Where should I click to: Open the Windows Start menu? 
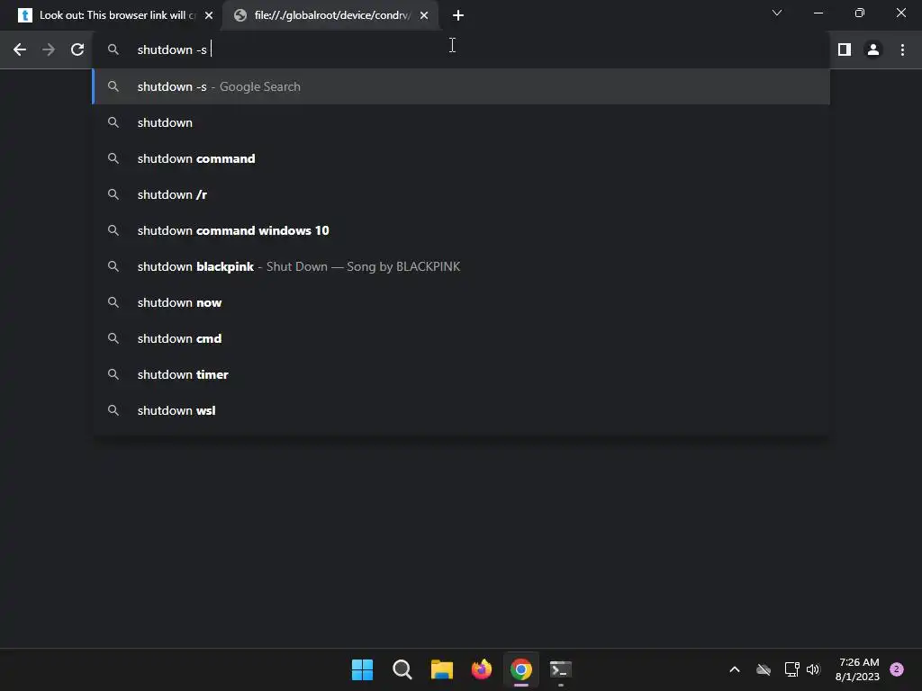[362, 669]
